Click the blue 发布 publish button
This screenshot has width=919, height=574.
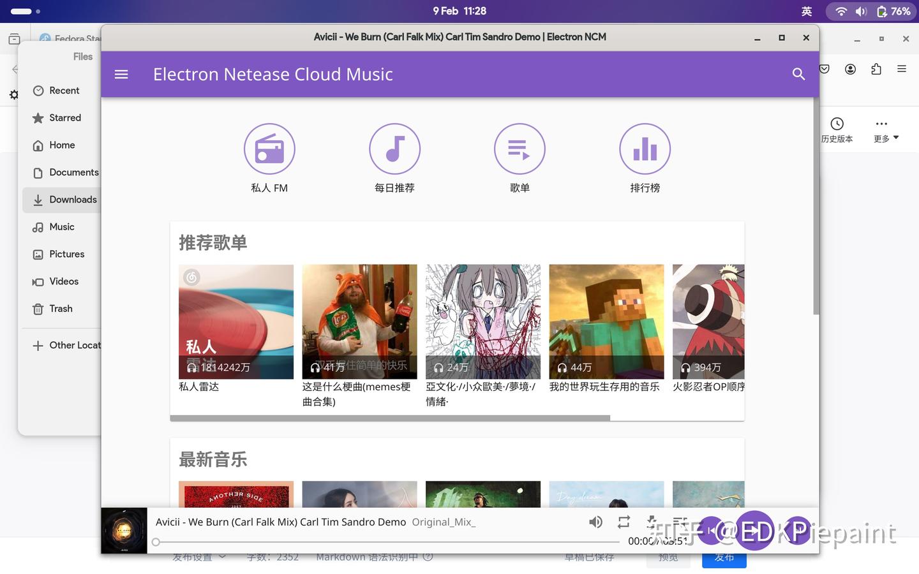click(724, 558)
